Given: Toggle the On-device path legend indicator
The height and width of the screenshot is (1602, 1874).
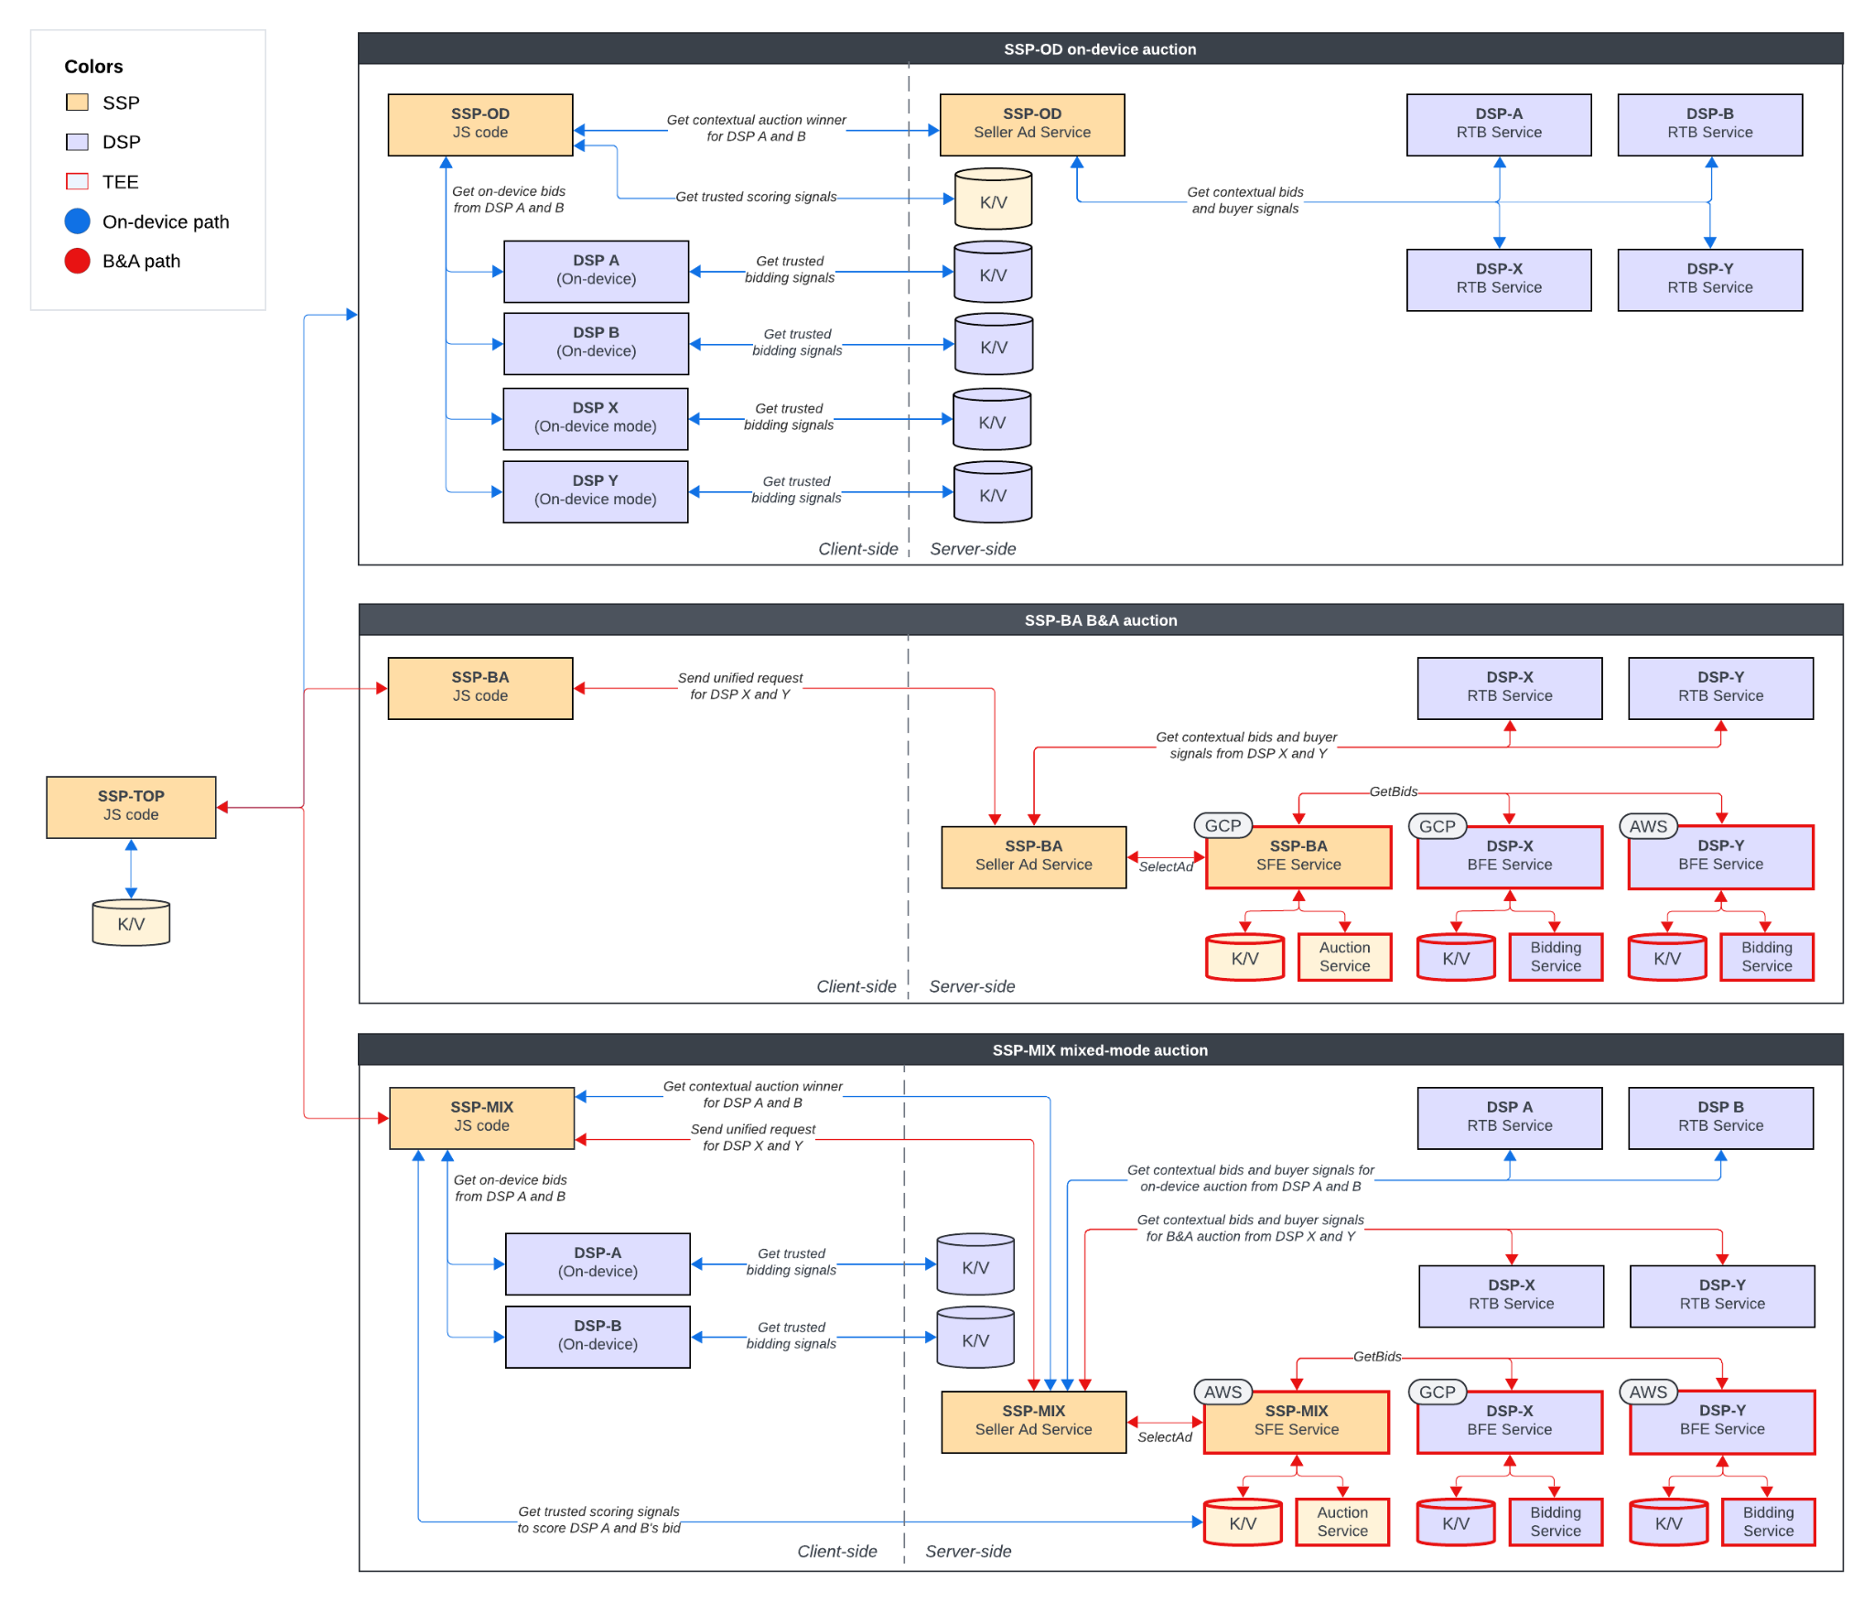Looking at the screenshot, I should click(77, 221).
